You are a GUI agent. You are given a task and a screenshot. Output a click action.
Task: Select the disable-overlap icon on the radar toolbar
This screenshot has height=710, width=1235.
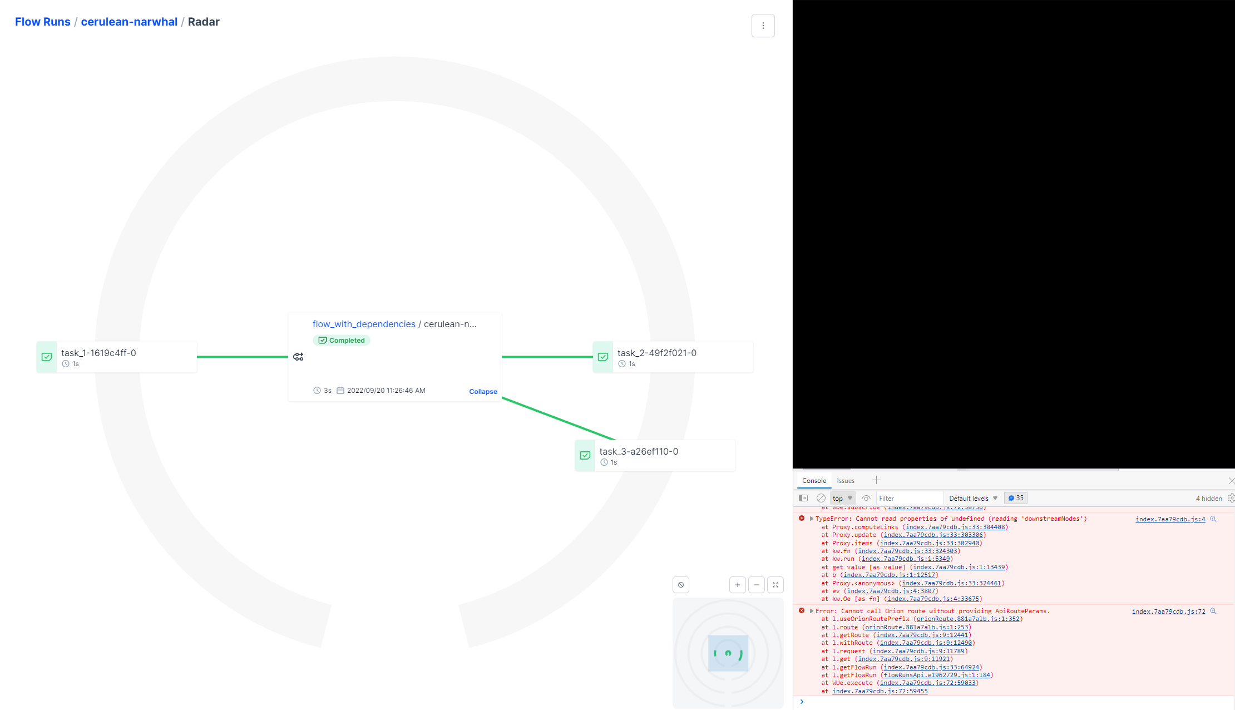681,585
